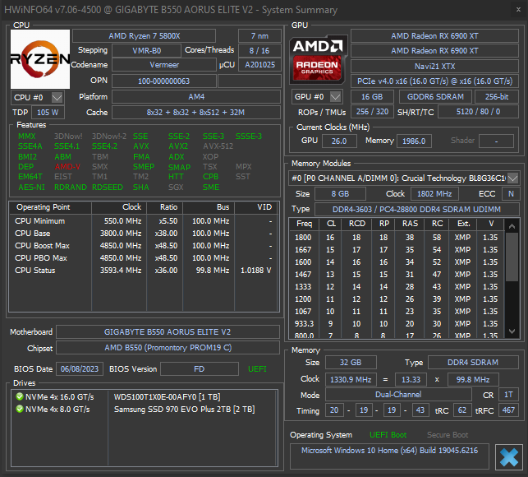Click the A201025 microcode value
Image resolution: width=528 pixels, height=477 pixels.
point(259,65)
